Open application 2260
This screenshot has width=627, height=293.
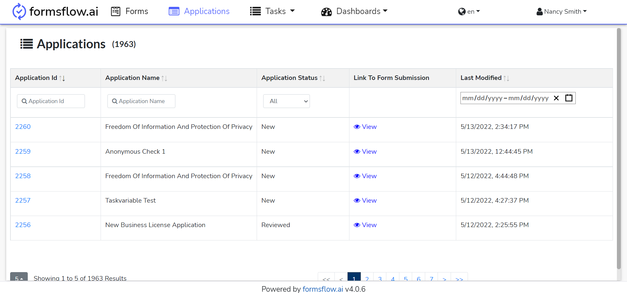tap(23, 127)
